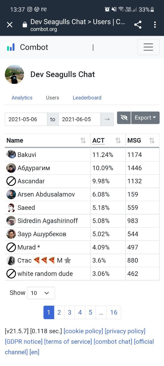The width and height of the screenshot is (164, 366).
Task: Switch to the Analytics tab
Action: pos(22,98)
